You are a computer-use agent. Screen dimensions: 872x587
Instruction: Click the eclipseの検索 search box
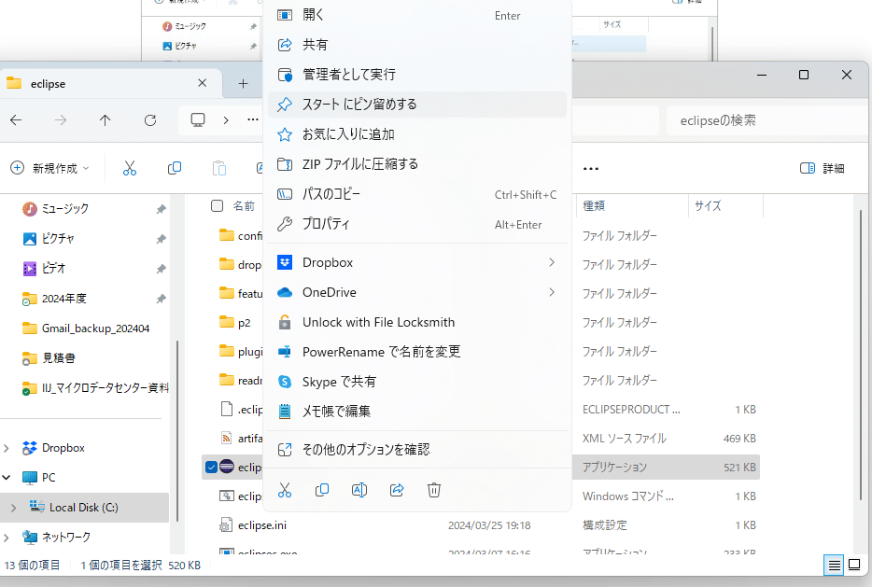[x=767, y=120]
